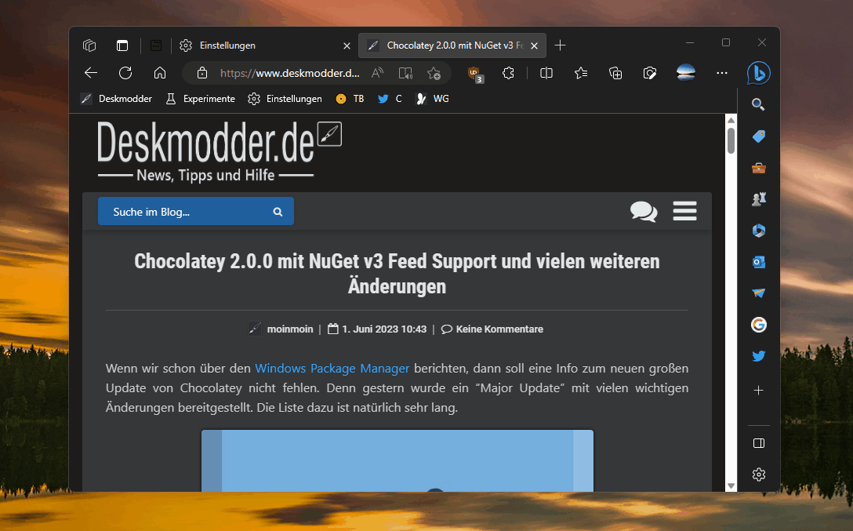Toggle the sidebar visibility button
The height and width of the screenshot is (531, 853).
(x=758, y=443)
